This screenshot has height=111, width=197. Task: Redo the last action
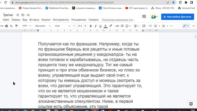[x=2, y=26]
